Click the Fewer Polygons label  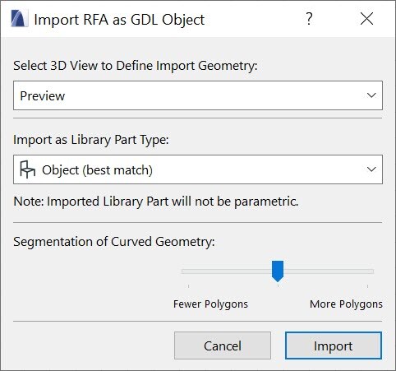(210, 304)
